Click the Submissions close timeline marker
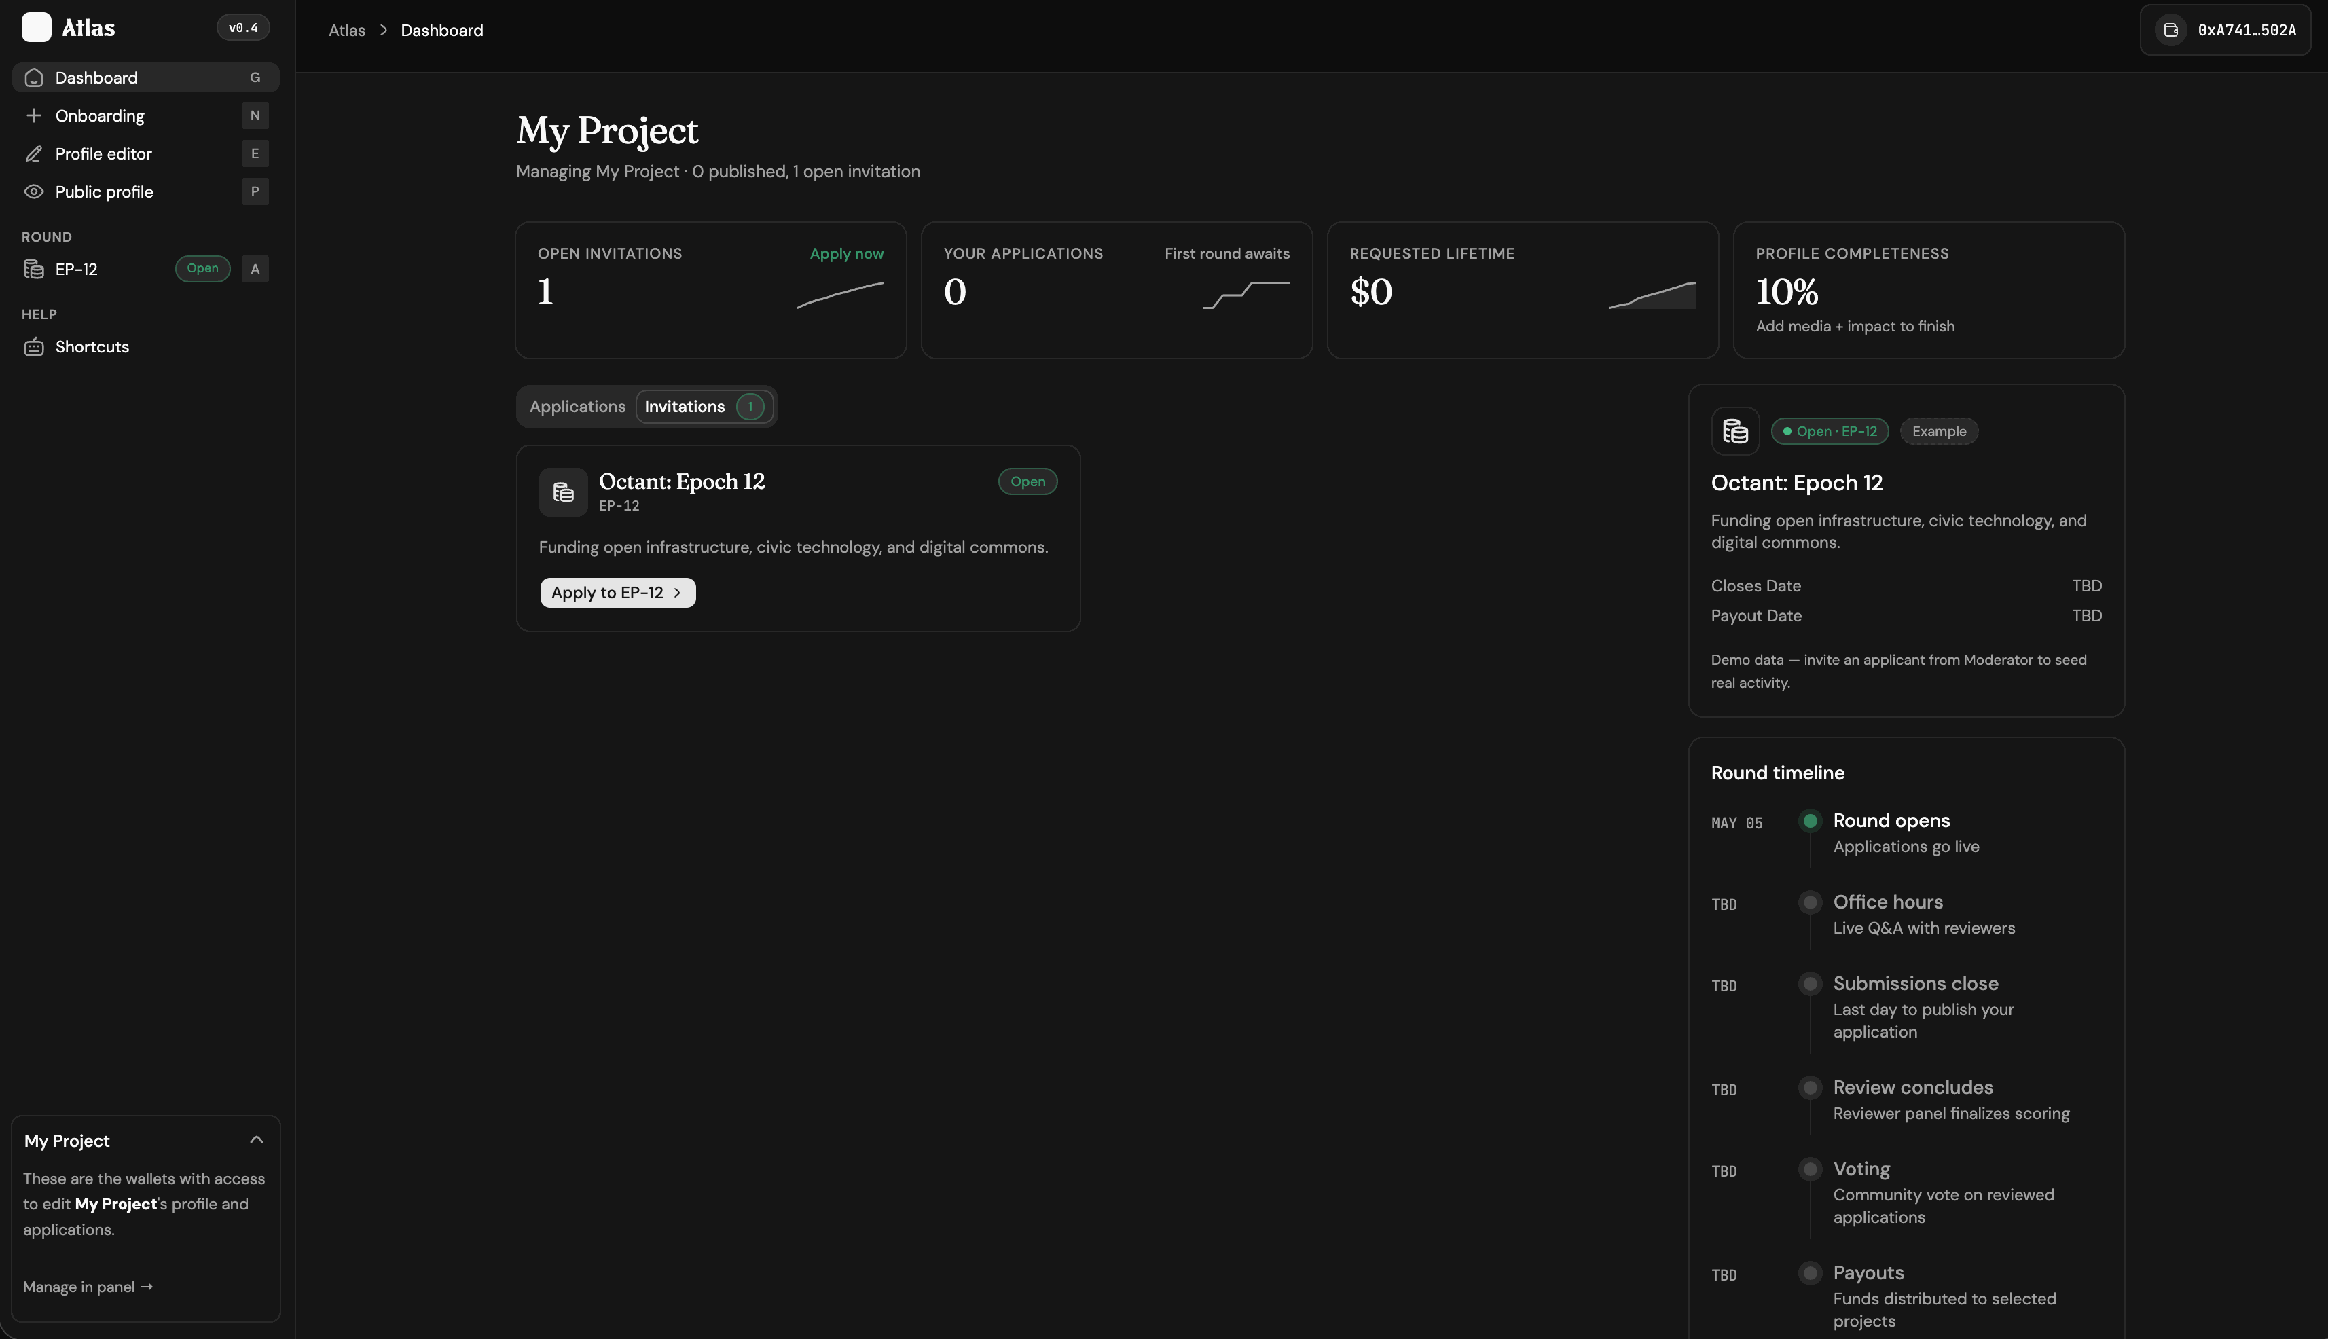Image resolution: width=2328 pixels, height=1339 pixels. [1809, 984]
